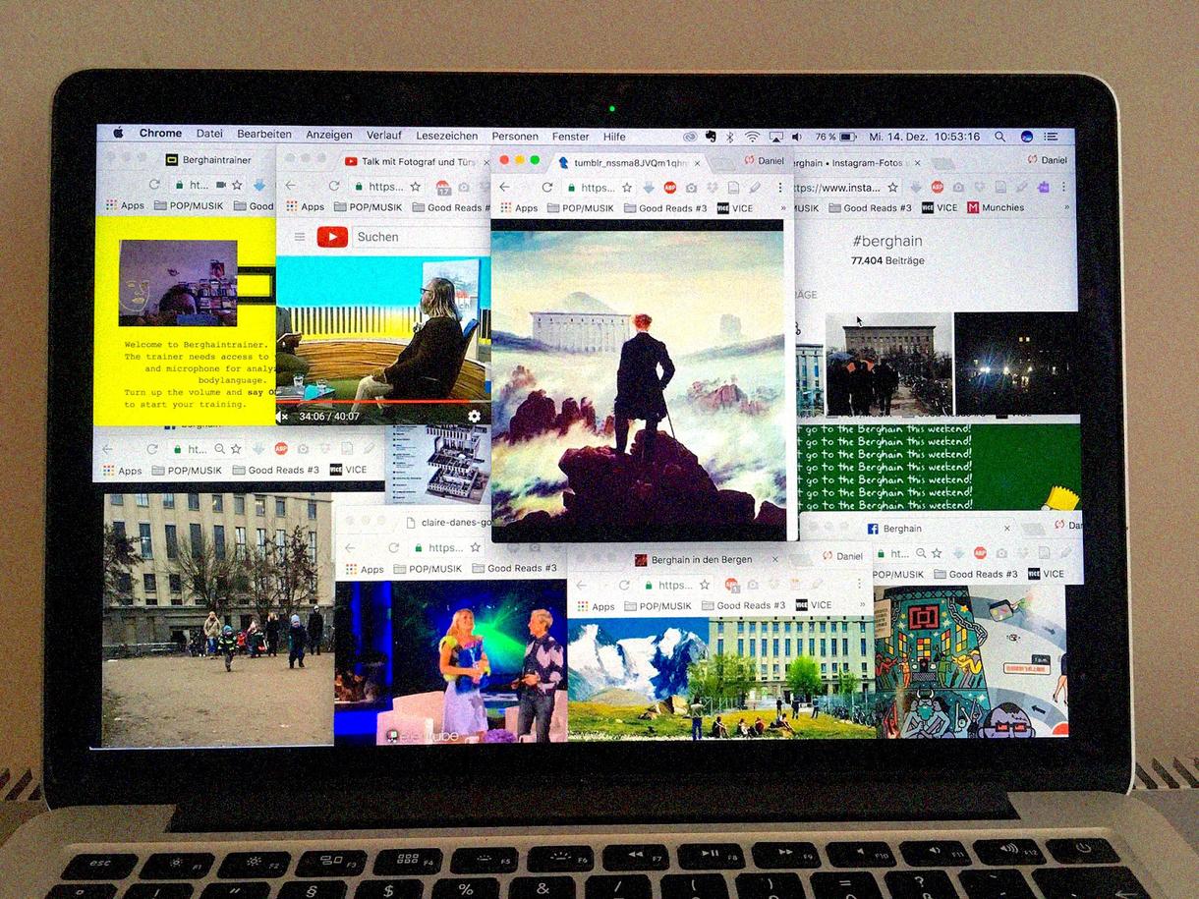Screen dimensions: 1199x899
Task: Click calendar extension in YouTube window toolbar
Action: tap(443, 187)
